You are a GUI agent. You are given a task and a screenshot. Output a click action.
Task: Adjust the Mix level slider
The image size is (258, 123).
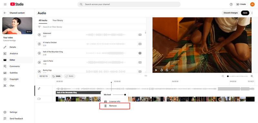coord(119,95)
